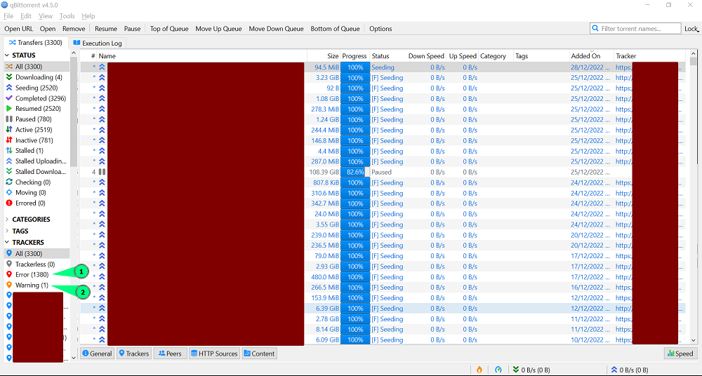Screen dimensions: 702x376
Task: Collapse the TRACKERS section
Action: [x=7, y=242]
